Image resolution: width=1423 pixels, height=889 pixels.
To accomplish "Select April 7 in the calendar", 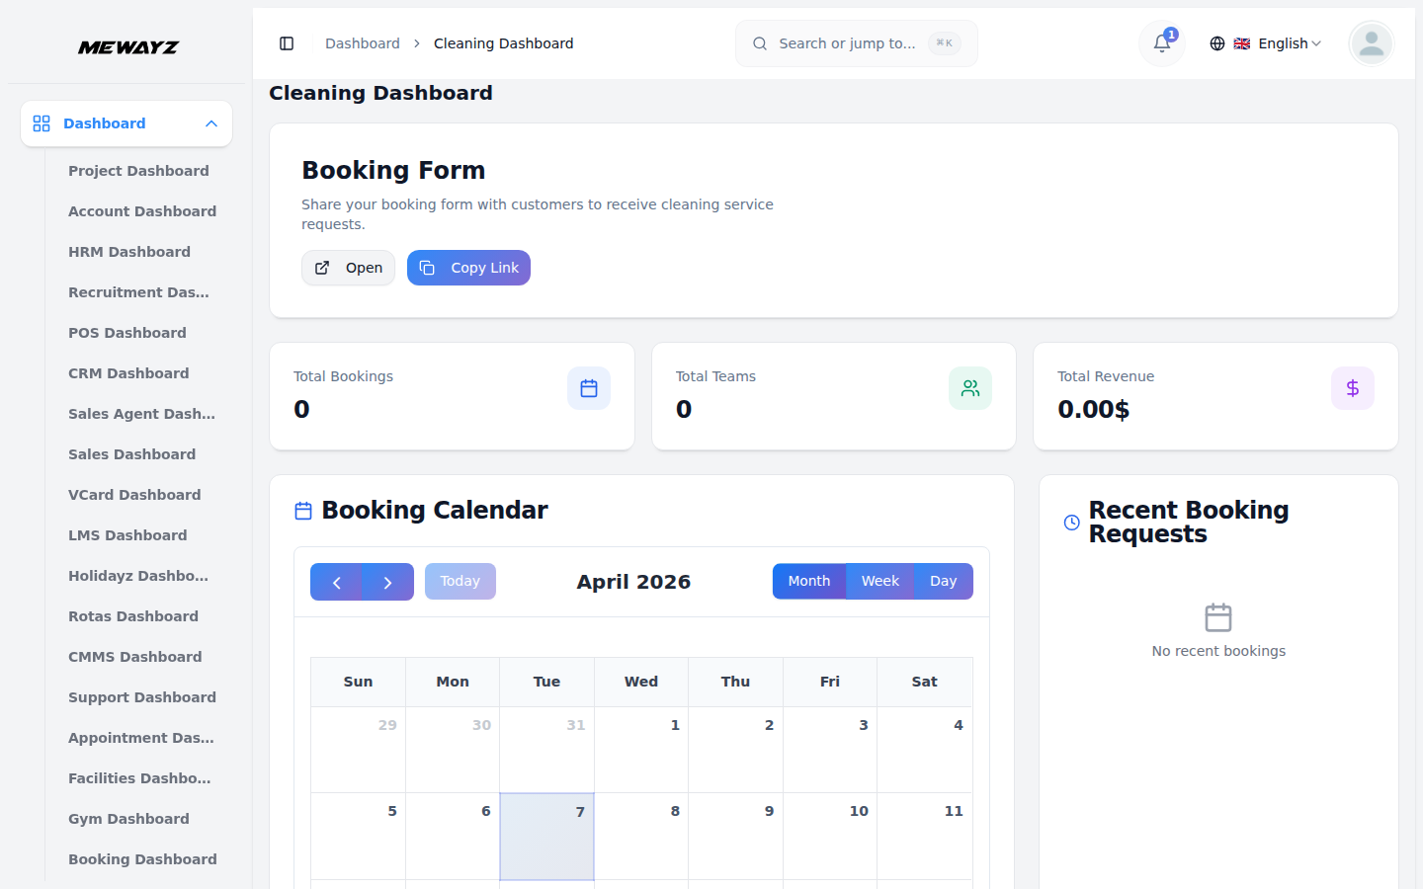I will pyautogui.click(x=546, y=836).
